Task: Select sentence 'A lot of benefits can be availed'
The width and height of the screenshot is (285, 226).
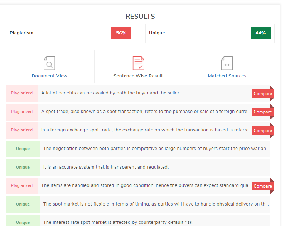Action: click(111, 93)
